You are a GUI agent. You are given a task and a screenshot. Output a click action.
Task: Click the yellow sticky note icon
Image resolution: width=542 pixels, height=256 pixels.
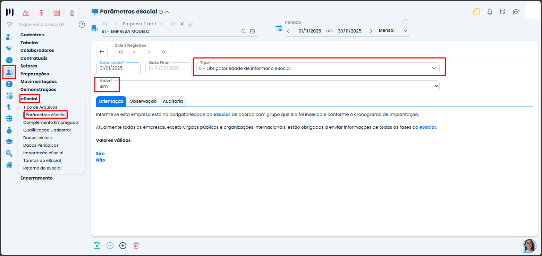tap(476, 12)
